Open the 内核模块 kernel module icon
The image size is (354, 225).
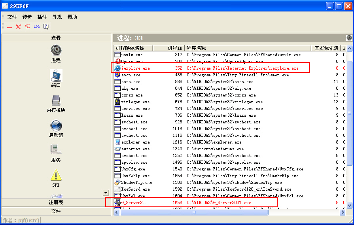click(56, 100)
